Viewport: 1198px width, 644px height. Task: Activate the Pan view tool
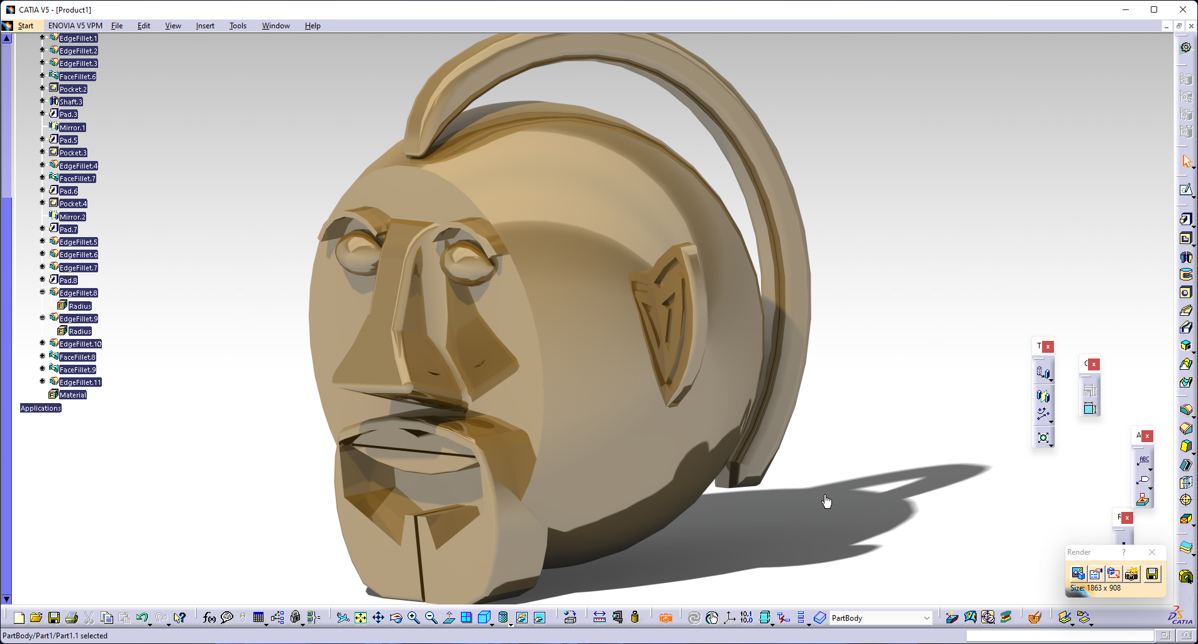(x=378, y=618)
